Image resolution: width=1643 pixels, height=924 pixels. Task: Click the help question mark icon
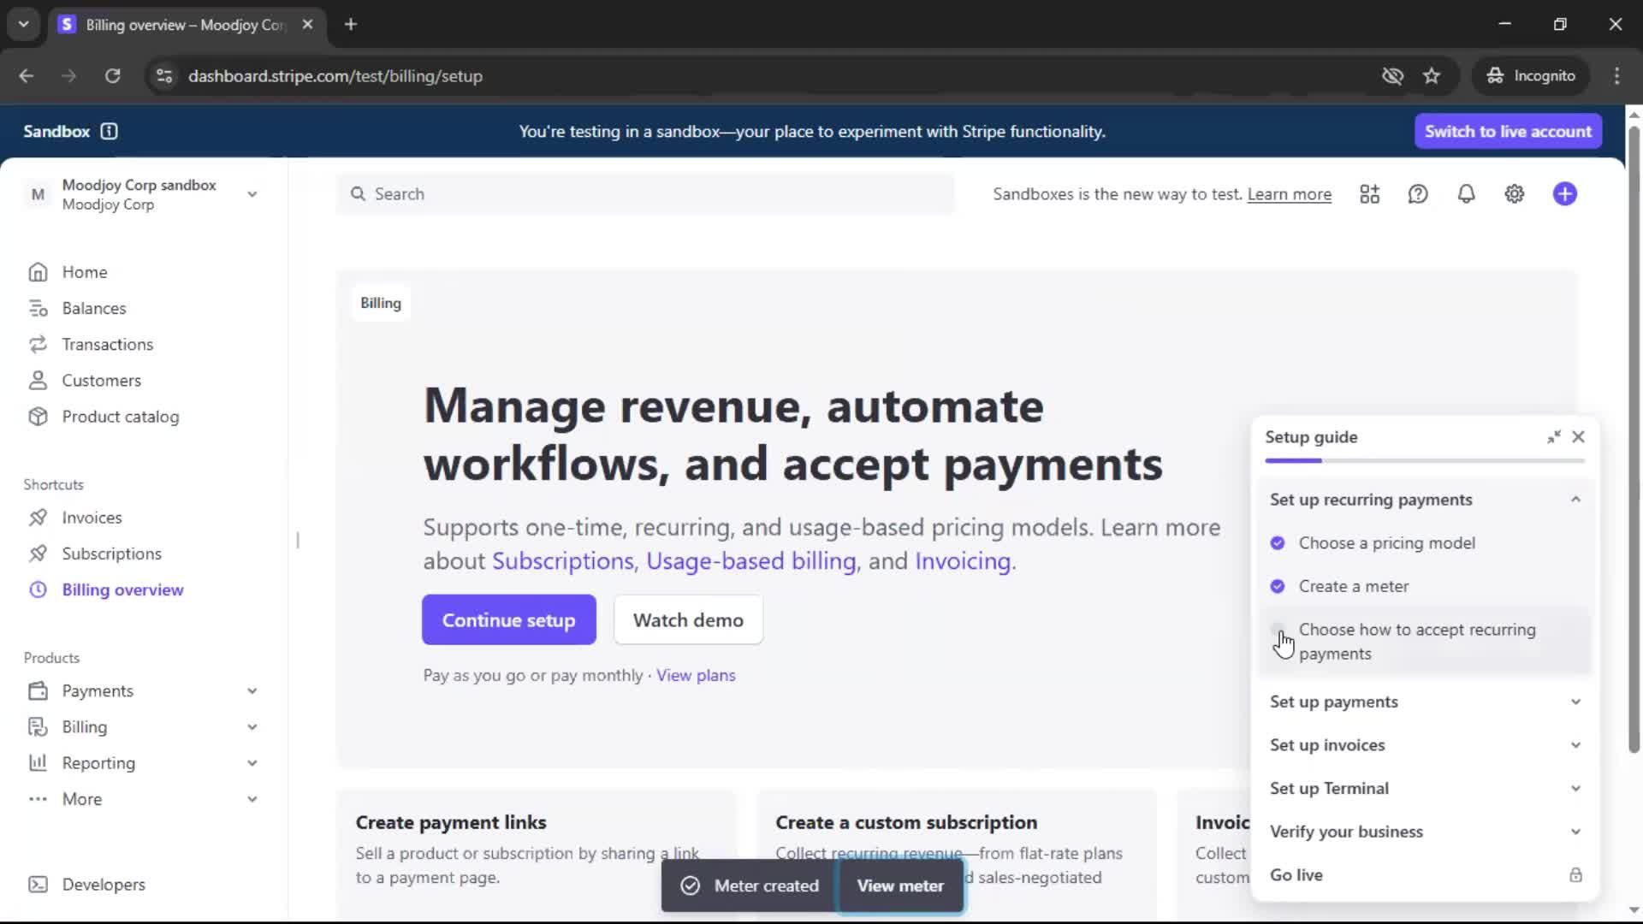1418,194
